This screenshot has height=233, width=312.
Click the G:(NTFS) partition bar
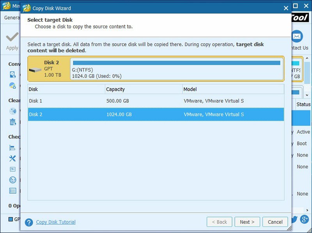pos(177,69)
